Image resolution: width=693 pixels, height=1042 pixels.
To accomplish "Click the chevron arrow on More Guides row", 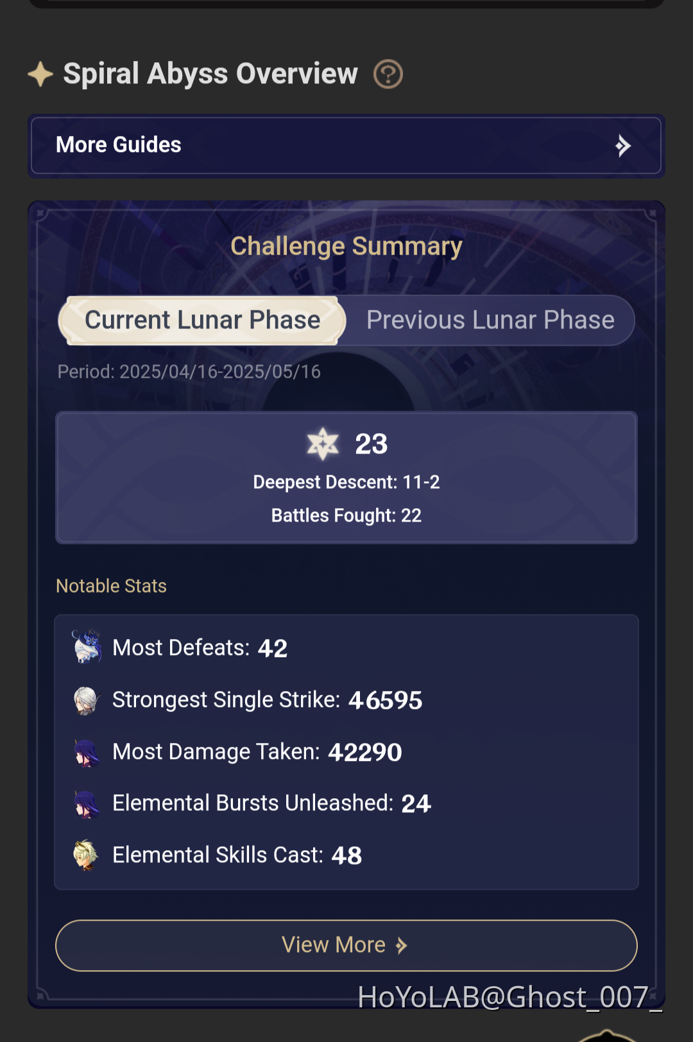I will coord(621,146).
